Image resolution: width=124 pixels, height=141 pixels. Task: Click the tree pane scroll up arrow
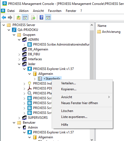(x=92, y=25)
